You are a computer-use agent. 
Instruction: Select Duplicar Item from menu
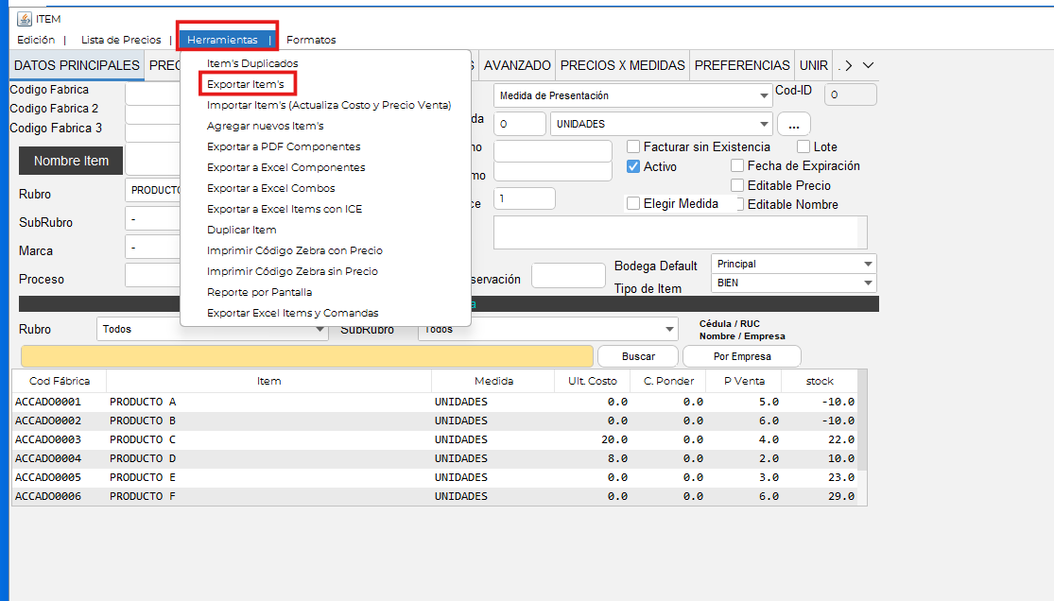click(x=242, y=230)
